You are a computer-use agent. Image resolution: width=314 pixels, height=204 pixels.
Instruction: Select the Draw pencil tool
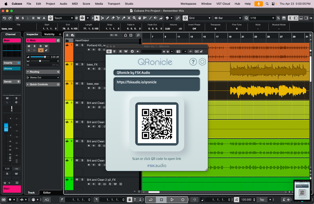(x=108, y=18)
